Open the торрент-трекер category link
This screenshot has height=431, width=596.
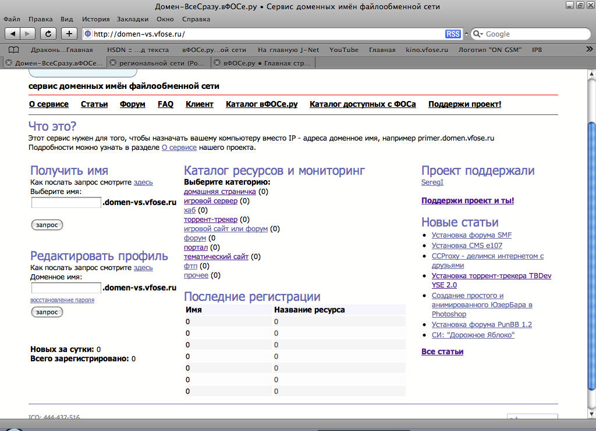pyautogui.click(x=210, y=220)
